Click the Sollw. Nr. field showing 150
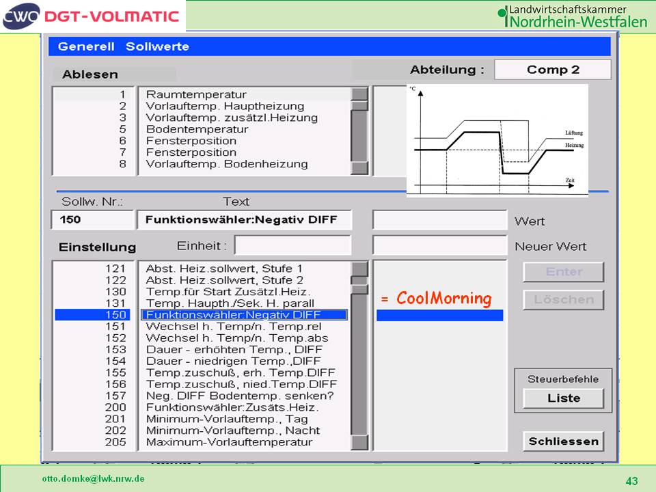Screen dimensions: 656x492 click(92, 220)
